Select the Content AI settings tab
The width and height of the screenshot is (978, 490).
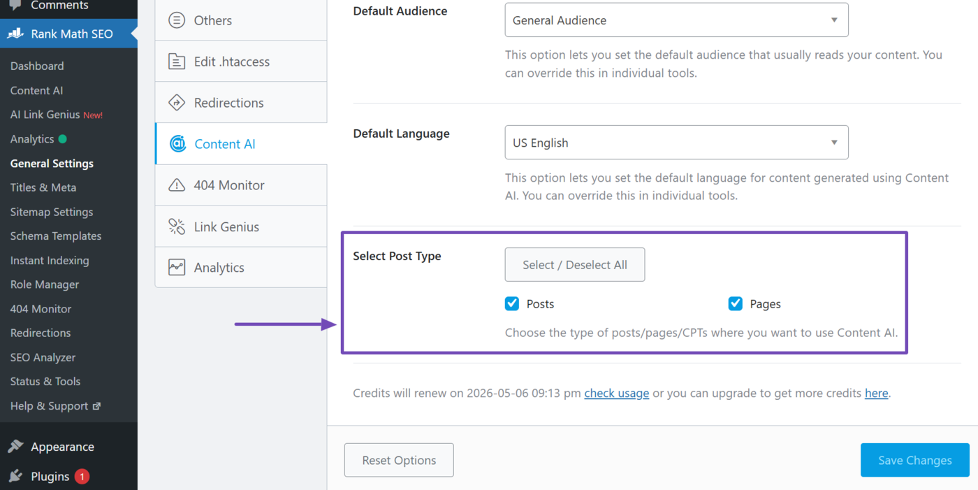point(241,144)
